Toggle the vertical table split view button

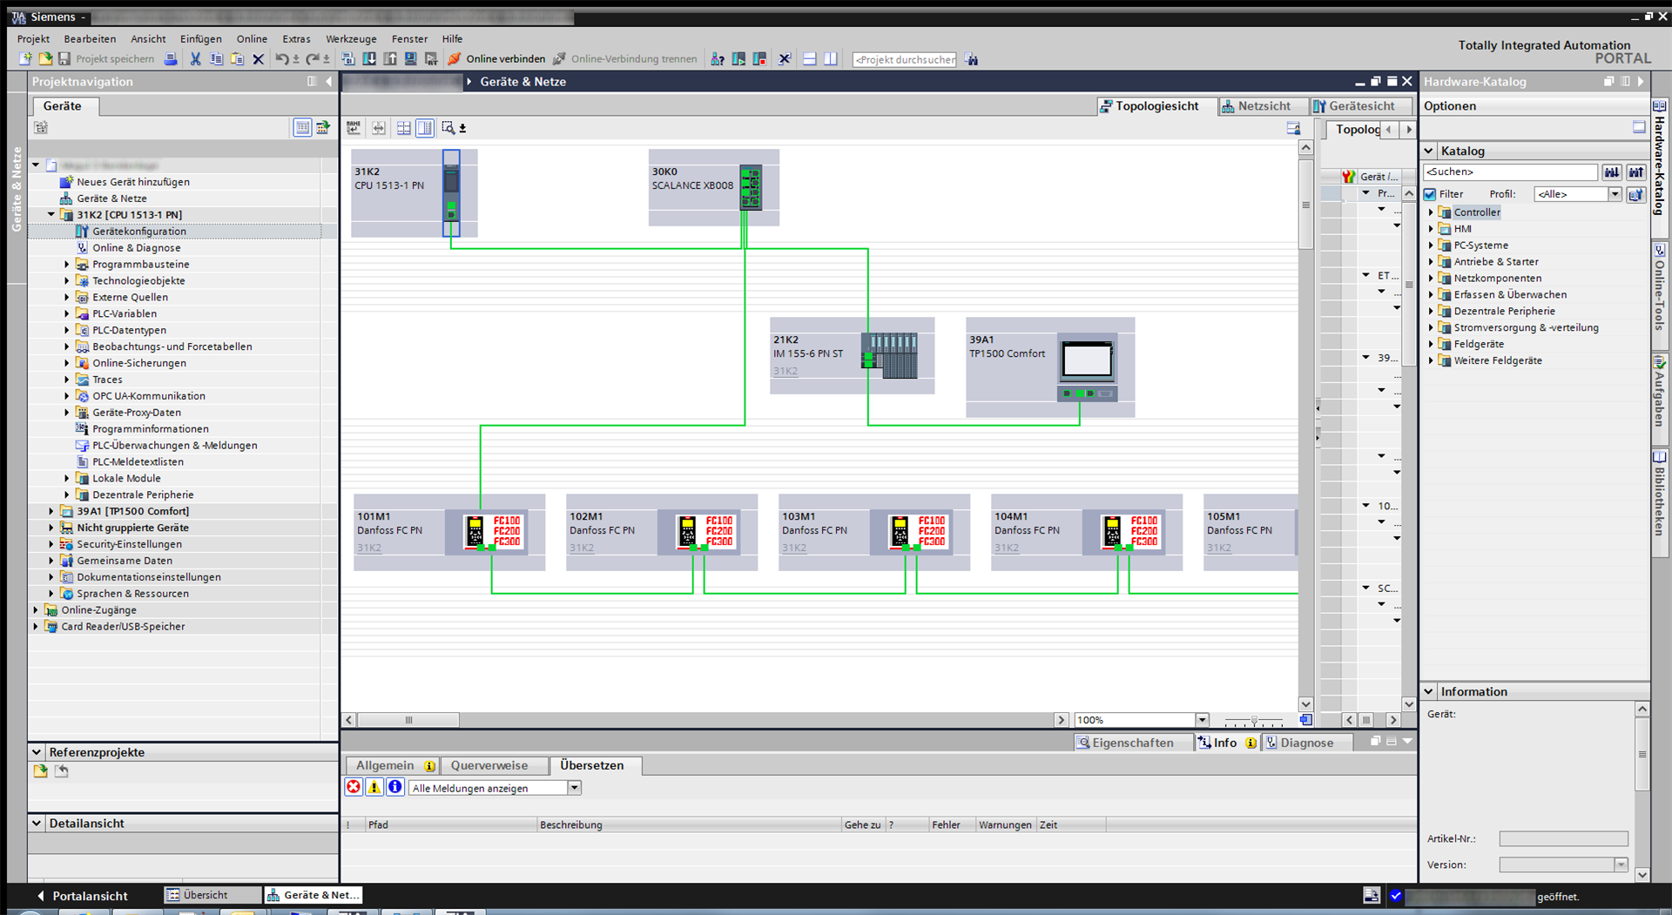click(x=425, y=128)
